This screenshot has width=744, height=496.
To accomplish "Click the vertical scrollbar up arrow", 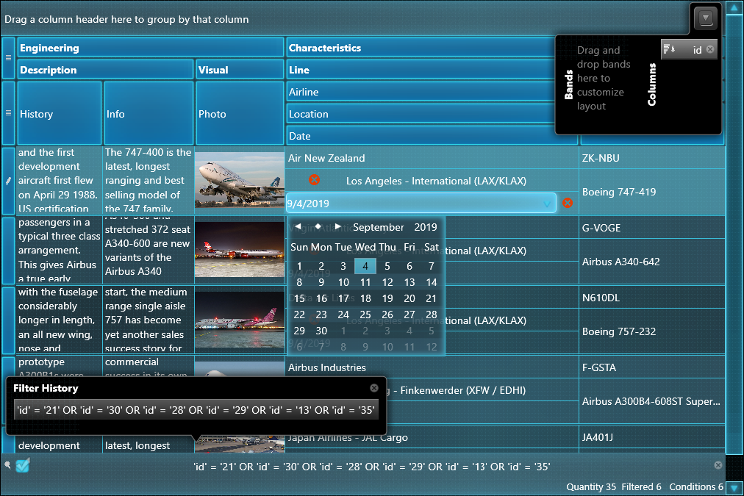I will tap(734, 7).
